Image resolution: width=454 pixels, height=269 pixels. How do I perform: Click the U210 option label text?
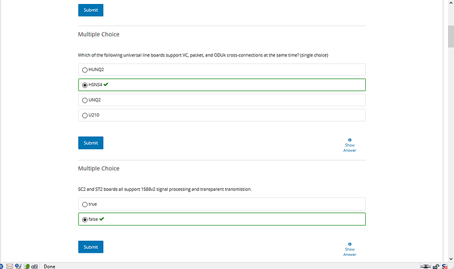[x=94, y=115]
